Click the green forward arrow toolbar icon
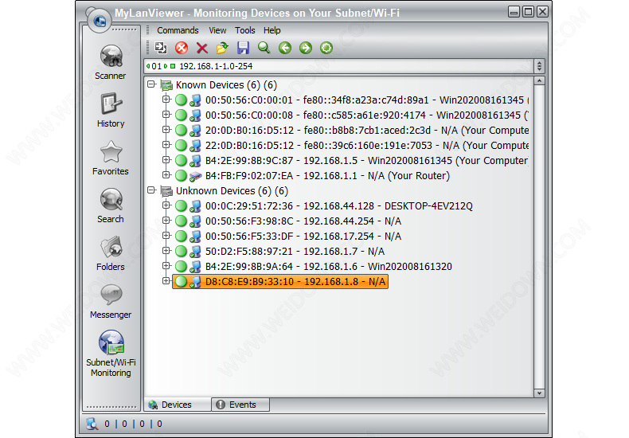629x438 pixels. [306, 48]
